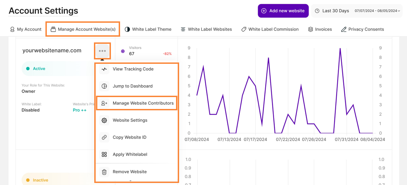Open the Privacy Consents tab

[x=362, y=29]
